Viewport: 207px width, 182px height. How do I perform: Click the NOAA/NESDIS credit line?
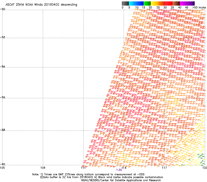pos(121,180)
